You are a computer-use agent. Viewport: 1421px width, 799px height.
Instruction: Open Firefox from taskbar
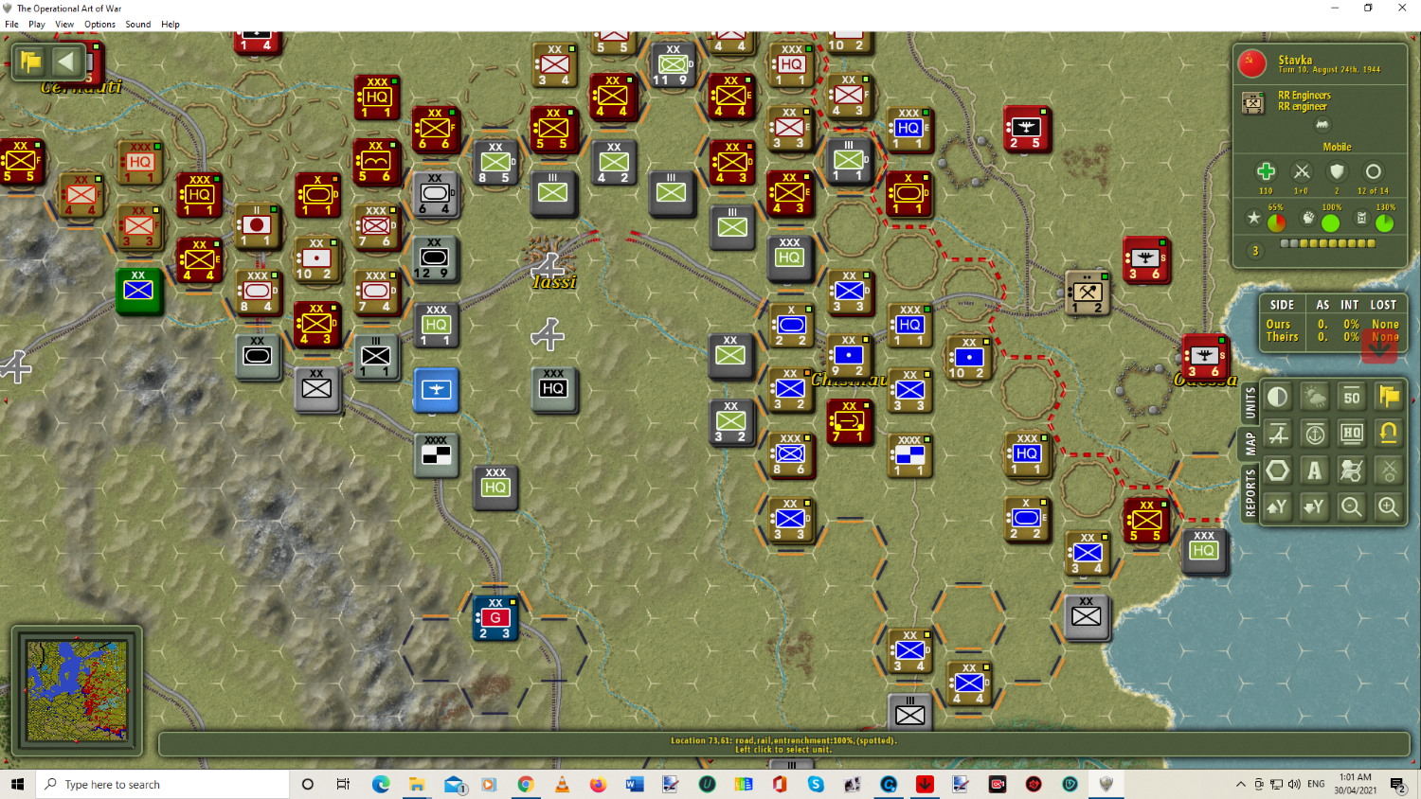(x=598, y=784)
